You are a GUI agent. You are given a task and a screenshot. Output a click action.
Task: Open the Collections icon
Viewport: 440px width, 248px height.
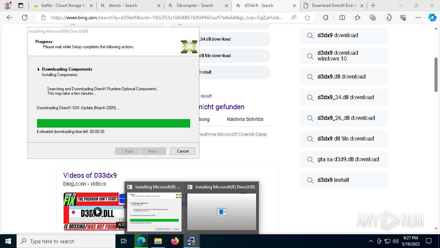click(x=373, y=18)
